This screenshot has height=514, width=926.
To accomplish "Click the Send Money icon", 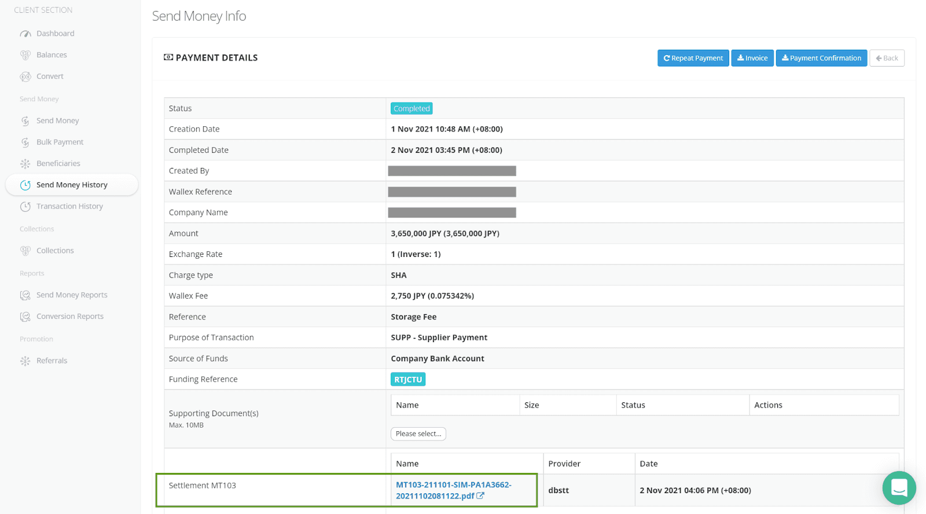I will tap(25, 121).
